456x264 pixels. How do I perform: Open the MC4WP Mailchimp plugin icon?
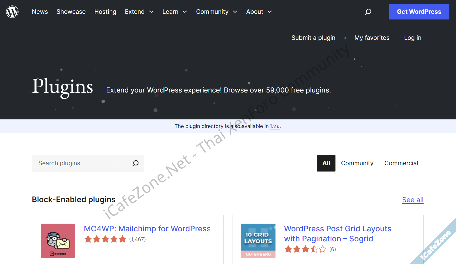[x=58, y=241]
